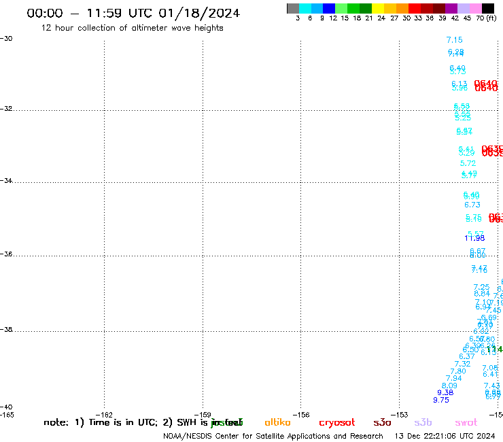The width and height of the screenshot is (503, 442).
Task: Click the 7.32 wave height value
Action: pyautogui.click(x=463, y=364)
